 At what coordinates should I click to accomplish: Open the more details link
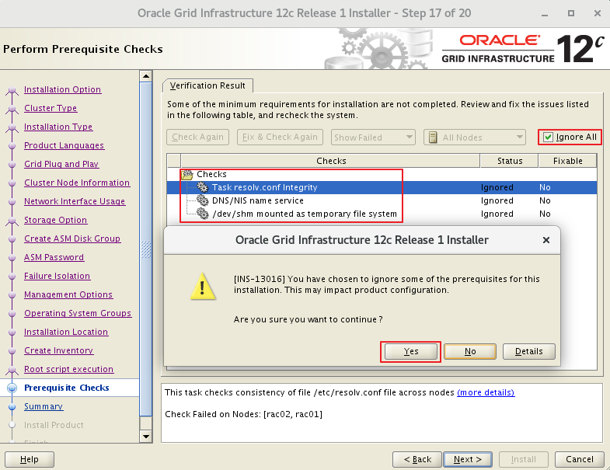(486, 392)
